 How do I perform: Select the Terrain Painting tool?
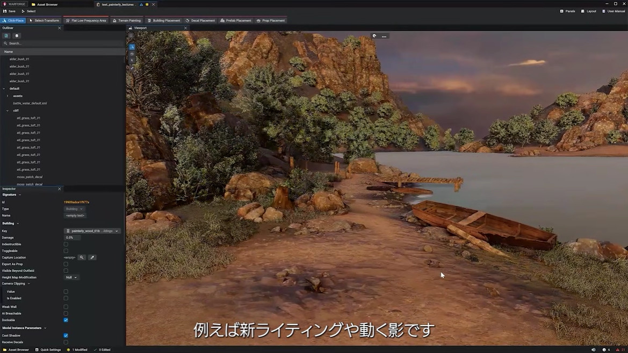126,20
